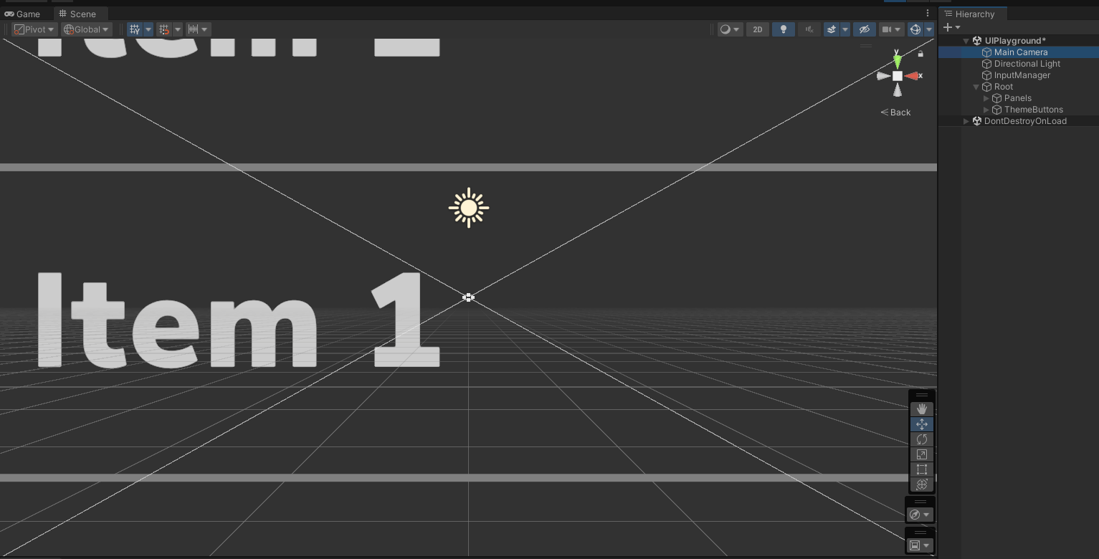Screen dimensions: 1099x559
Task: Unmute scene audio with the speaker icon
Action: (809, 29)
